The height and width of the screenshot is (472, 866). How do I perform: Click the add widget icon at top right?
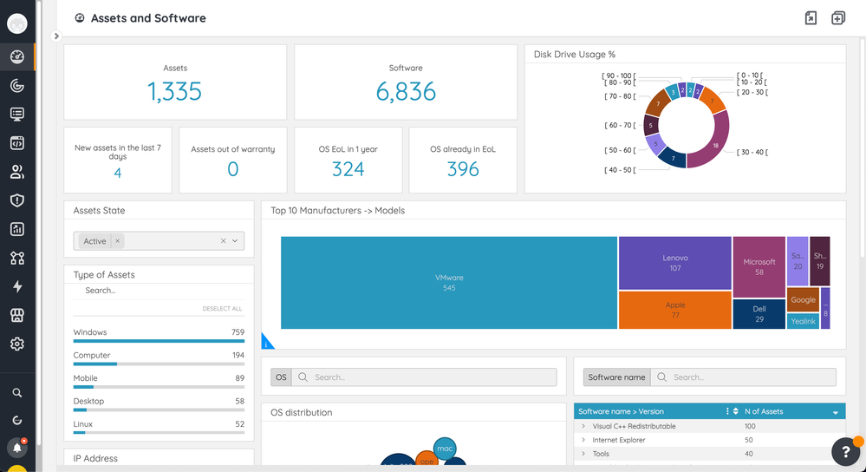pos(837,18)
